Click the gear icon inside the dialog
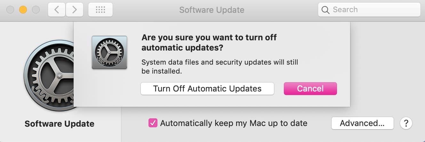The height and width of the screenshot is (142, 425). [x=109, y=52]
